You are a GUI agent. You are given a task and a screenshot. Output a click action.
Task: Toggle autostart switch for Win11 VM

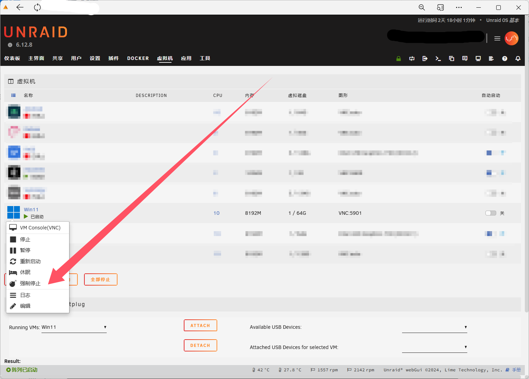(x=491, y=213)
